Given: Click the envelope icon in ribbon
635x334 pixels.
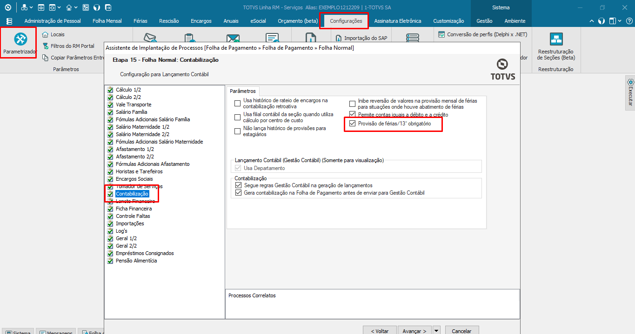Looking at the screenshot, I should click(x=150, y=38).
